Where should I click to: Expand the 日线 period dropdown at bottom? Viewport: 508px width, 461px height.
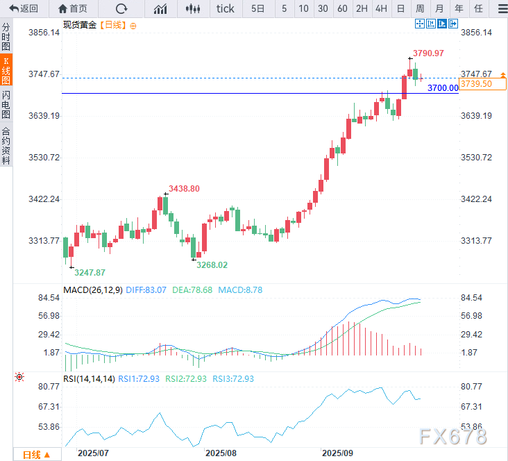pyautogui.click(x=37, y=455)
